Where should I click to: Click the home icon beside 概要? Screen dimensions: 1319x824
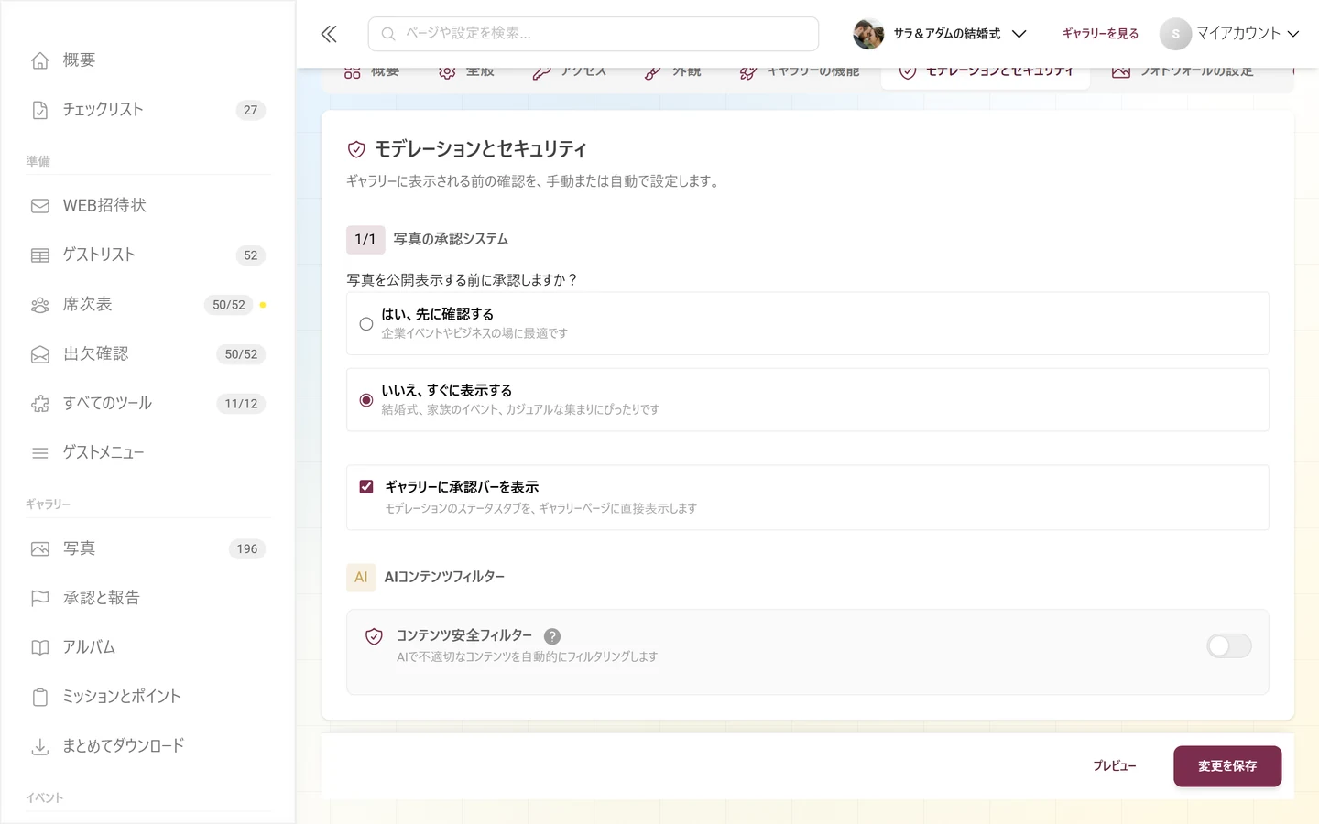pos(40,60)
